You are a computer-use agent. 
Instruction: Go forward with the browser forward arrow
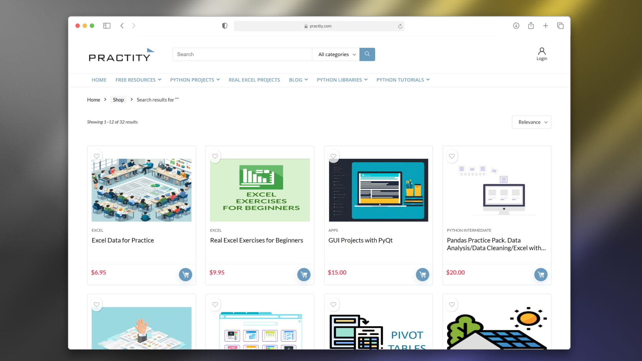click(134, 26)
